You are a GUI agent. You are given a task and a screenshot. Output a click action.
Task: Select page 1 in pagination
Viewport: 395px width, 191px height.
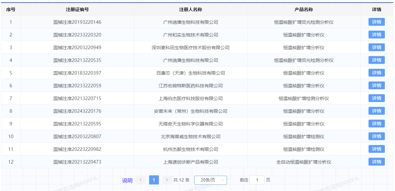(154, 180)
